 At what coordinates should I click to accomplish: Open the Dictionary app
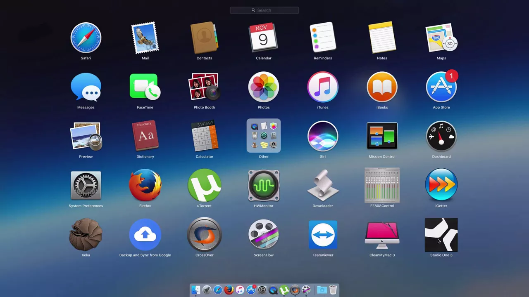145,136
